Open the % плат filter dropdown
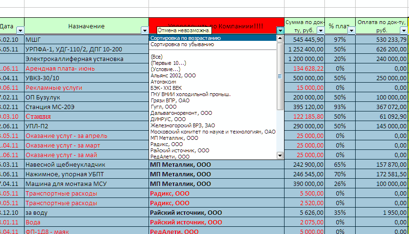 [351, 31]
